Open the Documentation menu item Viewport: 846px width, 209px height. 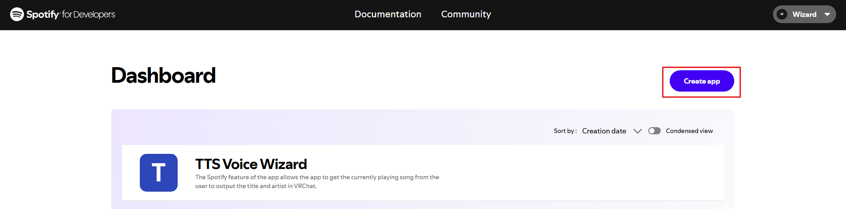(x=388, y=14)
